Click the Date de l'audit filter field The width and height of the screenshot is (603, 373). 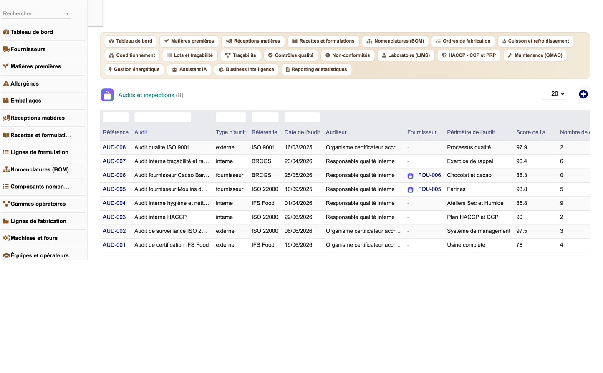[302, 117]
